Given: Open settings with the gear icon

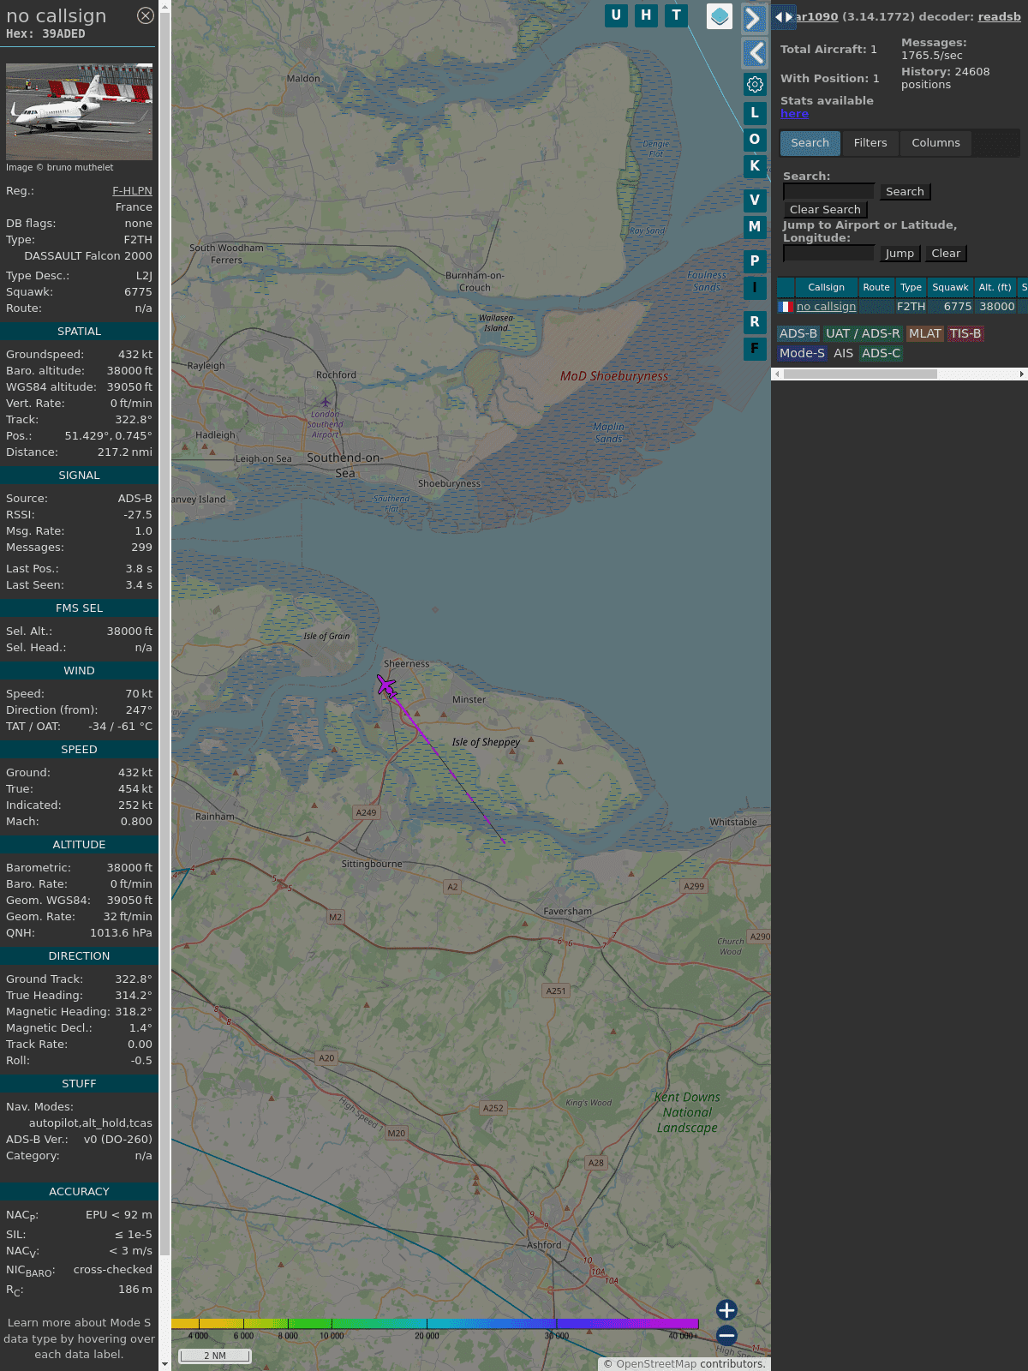Looking at the screenshot, I should click(x=755, y=84).
